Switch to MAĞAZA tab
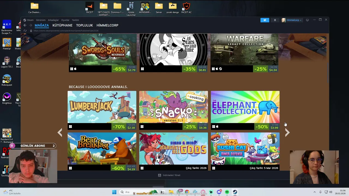The image size is (349, 196). tap(42, 25)
